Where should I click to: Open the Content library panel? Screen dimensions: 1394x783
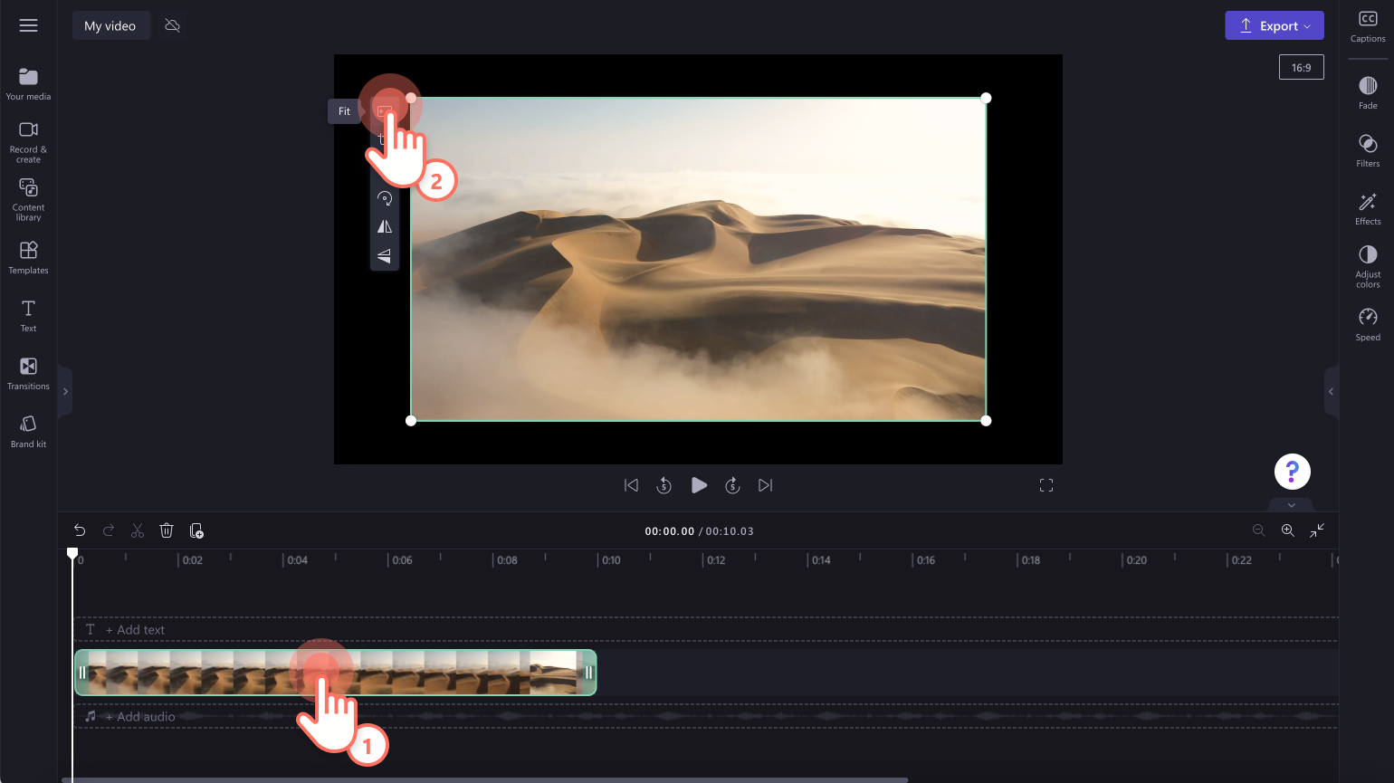pyautogui.click(x=28, y=199)
